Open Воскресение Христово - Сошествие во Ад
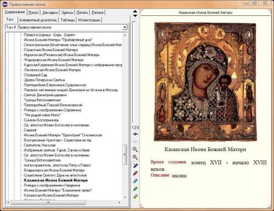The width and height of the screenshot is (274, 211). [x=58, y=140]
